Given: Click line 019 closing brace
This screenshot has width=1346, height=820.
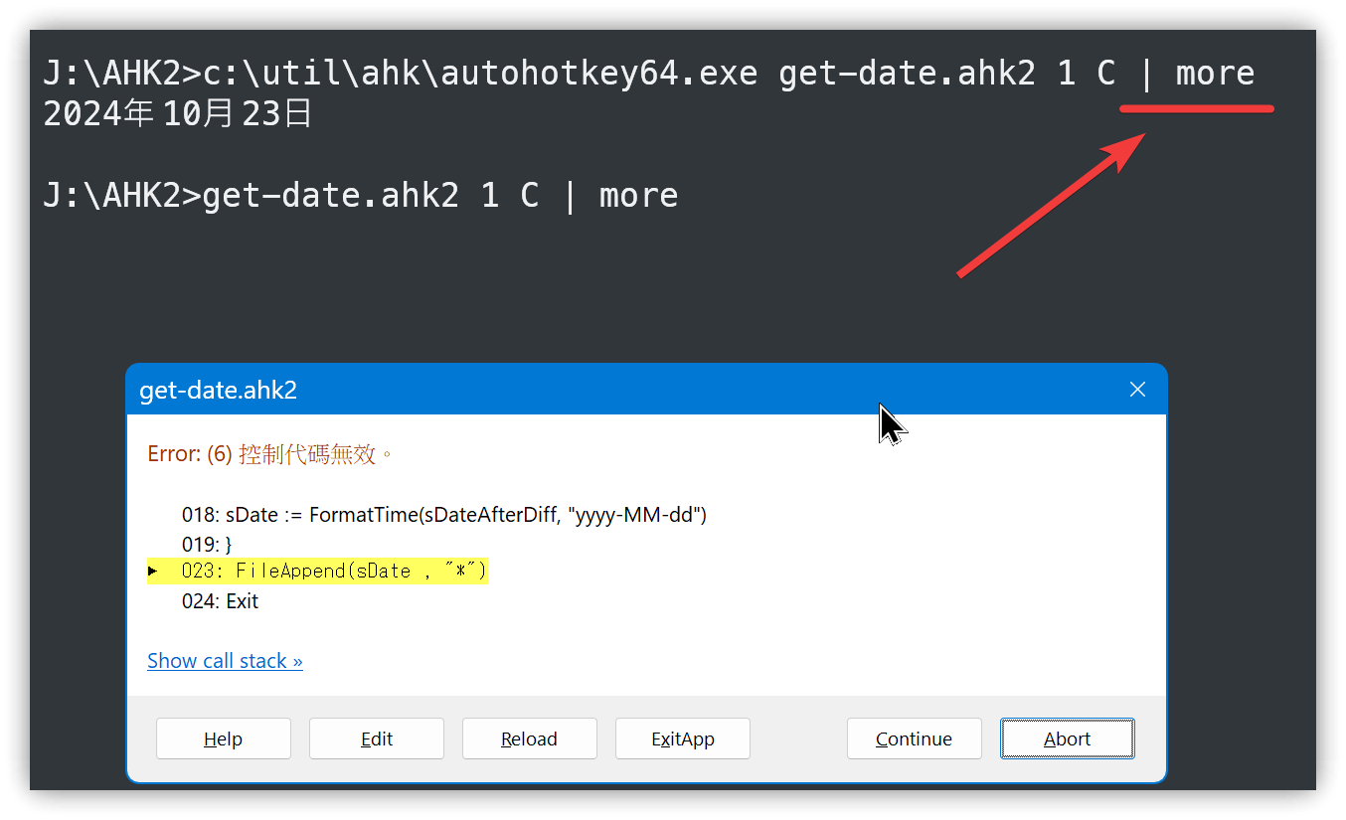Looking at the screenshot, I should tap(206, 545).
